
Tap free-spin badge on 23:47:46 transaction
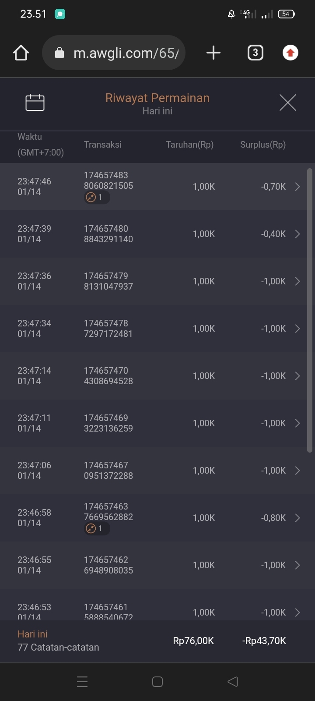[x=97, y=197]
